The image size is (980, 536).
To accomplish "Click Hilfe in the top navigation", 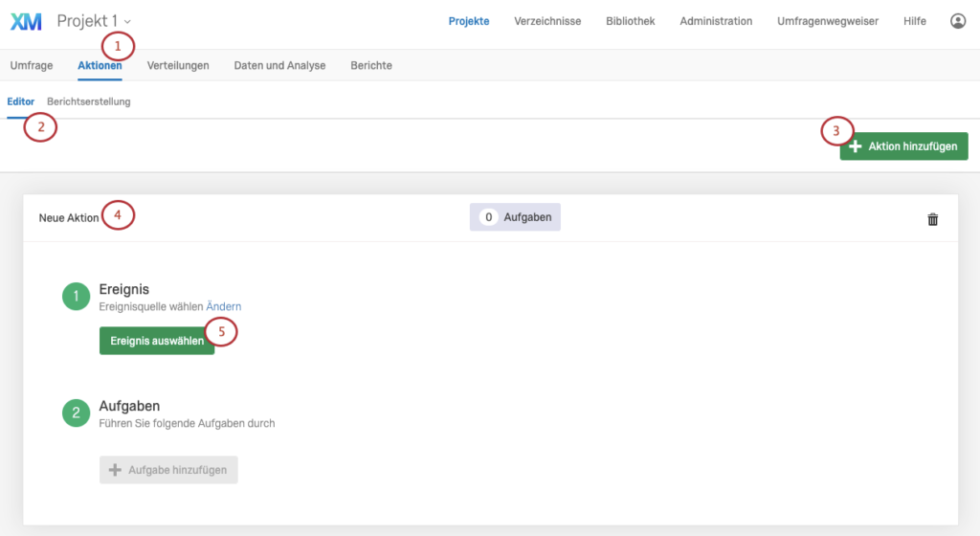I will [x=914, y=21].
